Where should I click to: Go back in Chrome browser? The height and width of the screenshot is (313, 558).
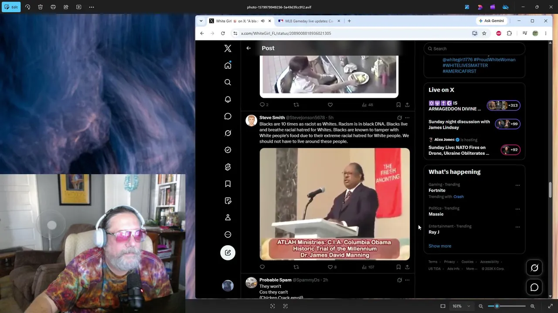coord(202,33)
